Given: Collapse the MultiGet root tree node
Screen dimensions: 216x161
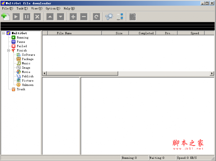Looking at the screenshot, I should 3,33.
